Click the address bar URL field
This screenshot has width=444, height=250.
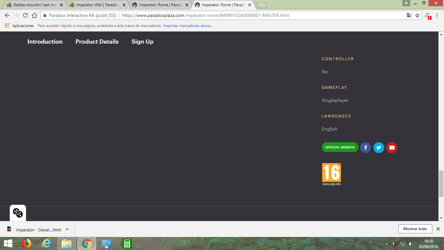(228, 15)
